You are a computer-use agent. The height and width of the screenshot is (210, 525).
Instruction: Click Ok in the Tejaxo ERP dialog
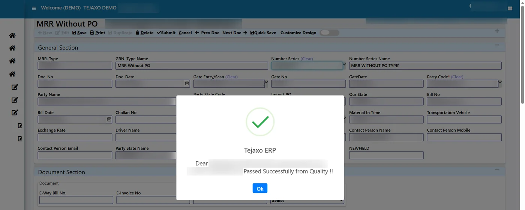[260, 188]
